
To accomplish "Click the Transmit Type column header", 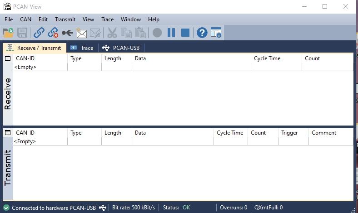I will (x=85, y=133).
